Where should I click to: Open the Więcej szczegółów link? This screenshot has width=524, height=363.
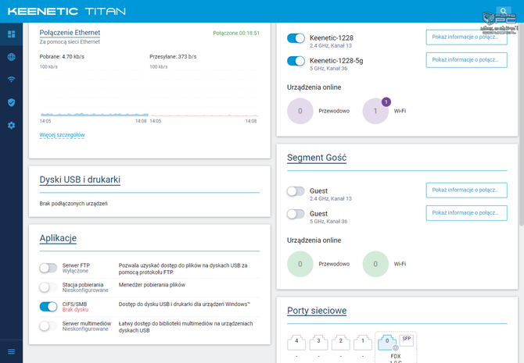pyautogui.click(x=62, y=135)
